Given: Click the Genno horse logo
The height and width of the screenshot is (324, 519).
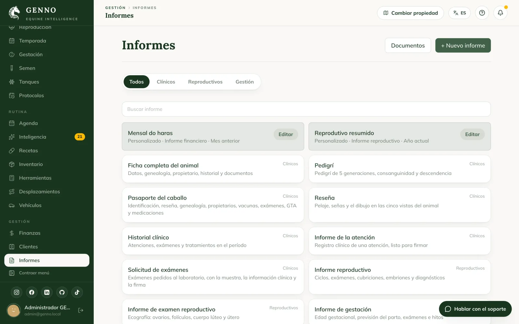Looking at the screenshot, I should coord(14,13).
